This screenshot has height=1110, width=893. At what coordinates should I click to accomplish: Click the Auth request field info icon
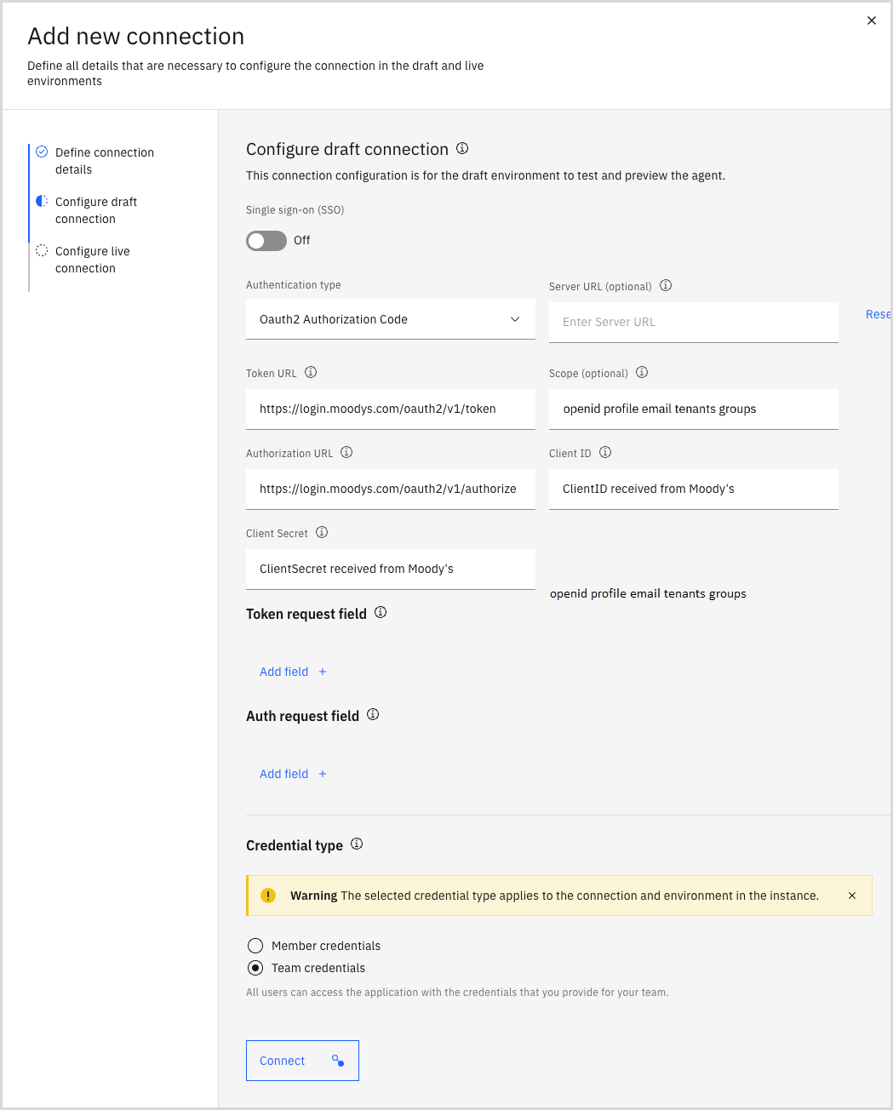coord(372,714)
